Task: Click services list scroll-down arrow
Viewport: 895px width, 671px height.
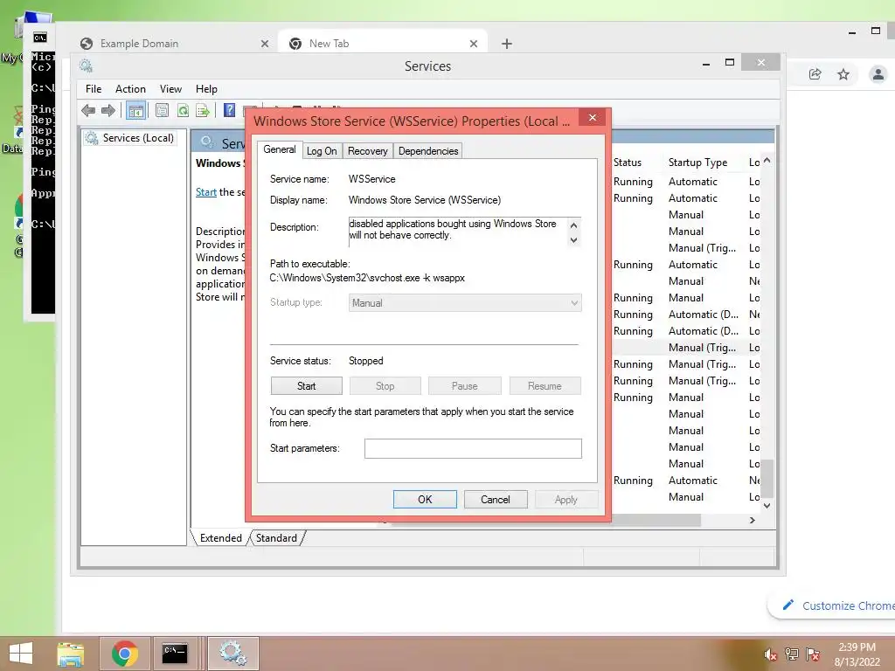Action: click(767, 506)
